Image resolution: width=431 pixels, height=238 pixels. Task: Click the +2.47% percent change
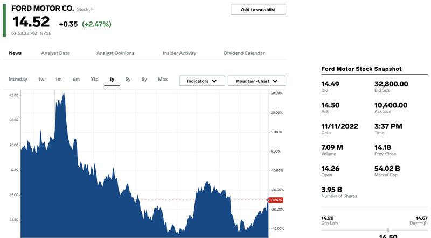tap(96, 24)
